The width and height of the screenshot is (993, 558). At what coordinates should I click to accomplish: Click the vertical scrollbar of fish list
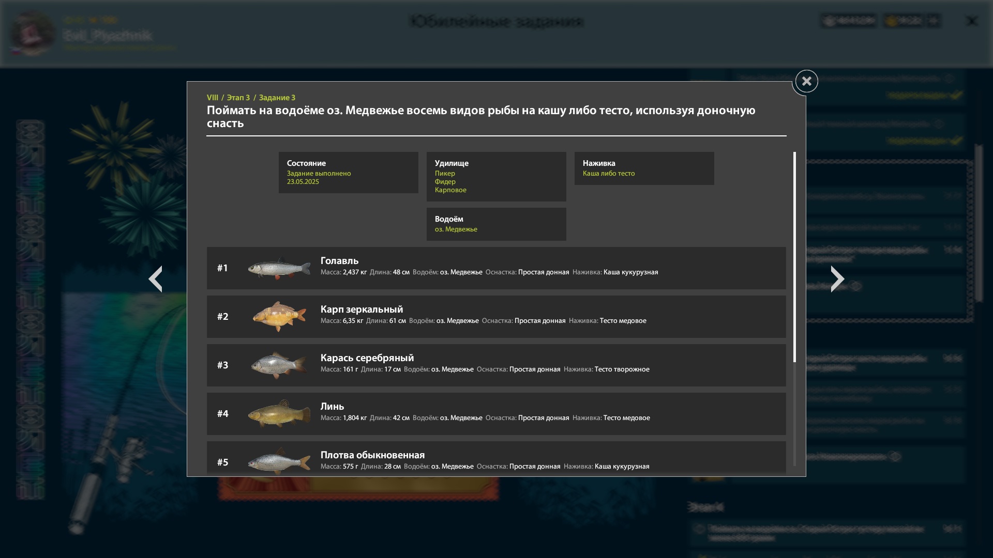pos(794,257)
